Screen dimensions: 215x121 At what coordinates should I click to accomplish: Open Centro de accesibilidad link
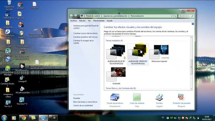(83, 106)
